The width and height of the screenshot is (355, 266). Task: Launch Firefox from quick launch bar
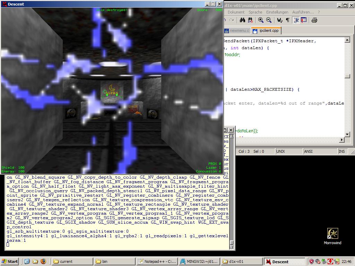43,261
